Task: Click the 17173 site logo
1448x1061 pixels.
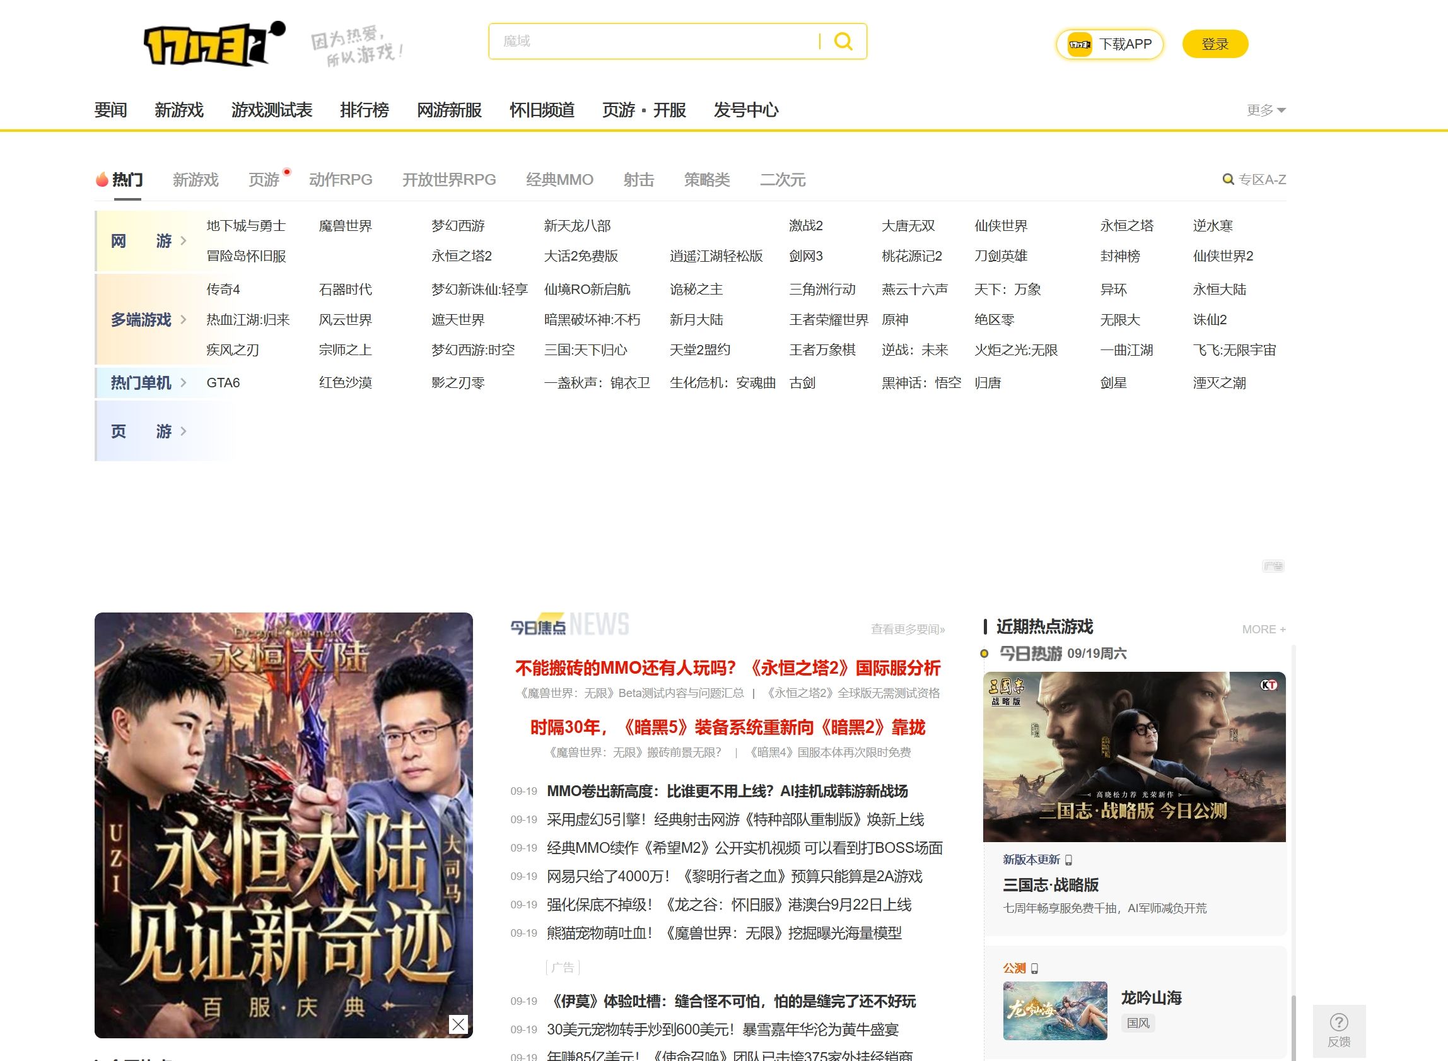Action: coord(214,44)
